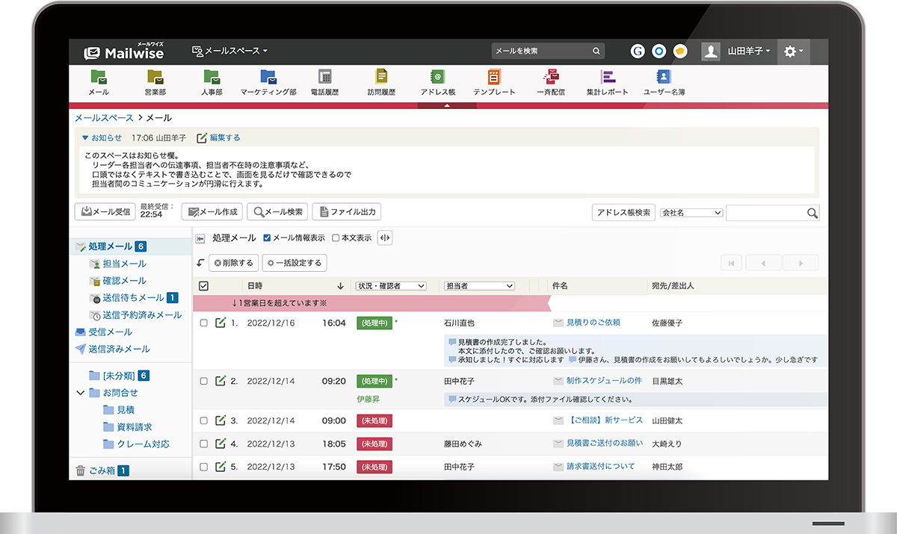
Task: Tick the checkbox for mail row 3
Action: tap(203, 421)
